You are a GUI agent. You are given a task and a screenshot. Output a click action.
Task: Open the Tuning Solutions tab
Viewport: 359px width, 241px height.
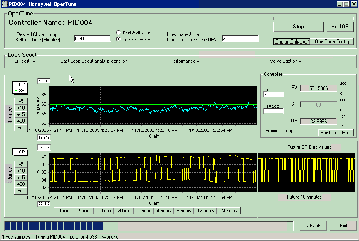coord(292,41)
